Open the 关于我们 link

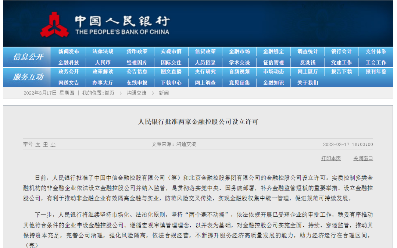coord(308,83)
